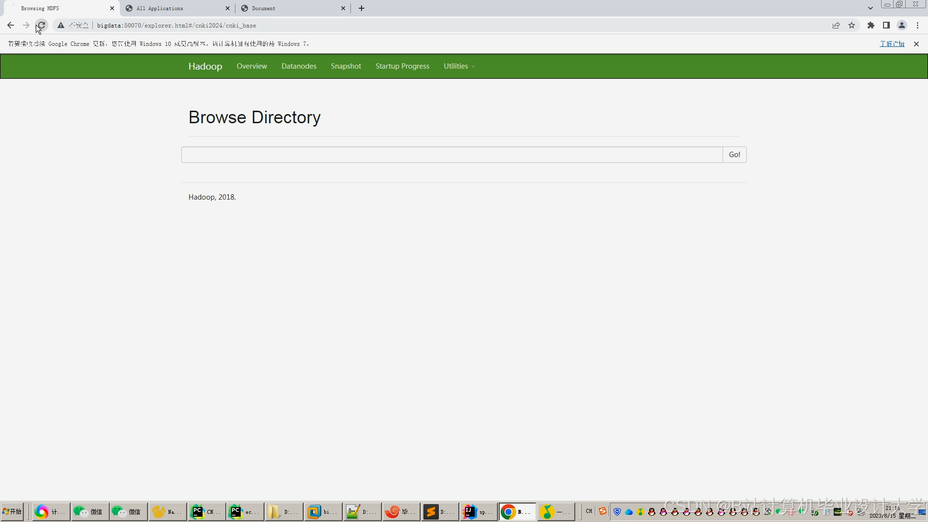This screenshot has width=928, height=522.
Task: Click the Hadoop brand link
Action: tap(205, 66)
